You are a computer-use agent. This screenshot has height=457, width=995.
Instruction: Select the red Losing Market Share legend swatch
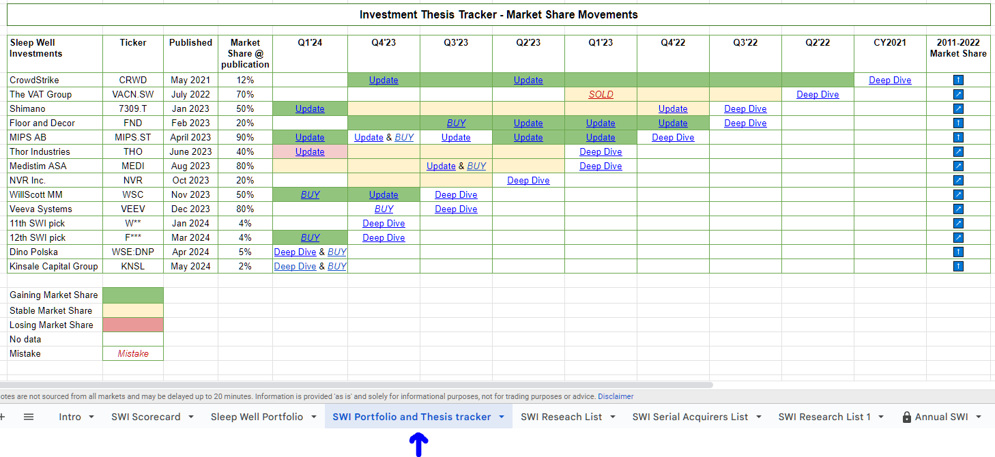133,325
